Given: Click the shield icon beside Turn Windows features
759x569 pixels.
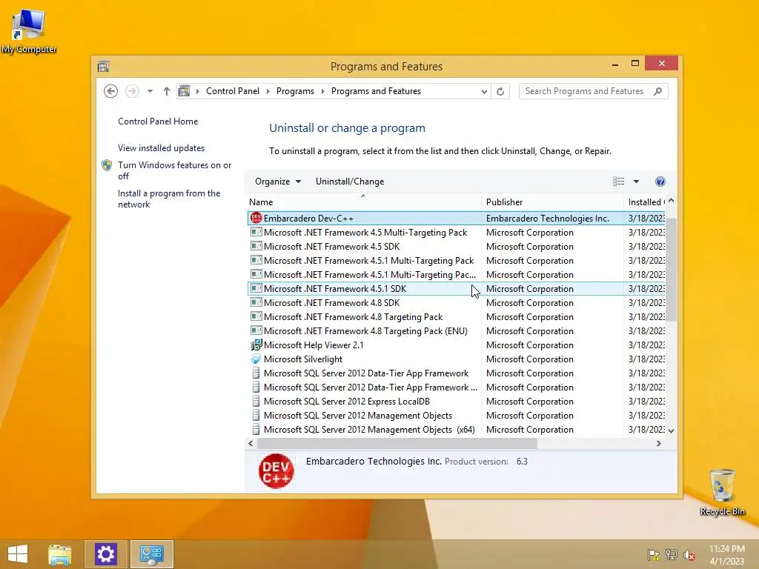Looking at the screenshot, I should [x=107, y=165].
